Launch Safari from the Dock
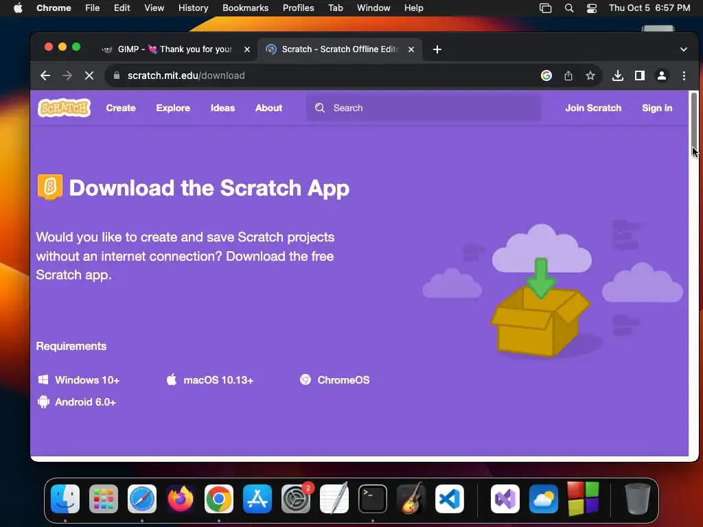 (x=142, y=499)
